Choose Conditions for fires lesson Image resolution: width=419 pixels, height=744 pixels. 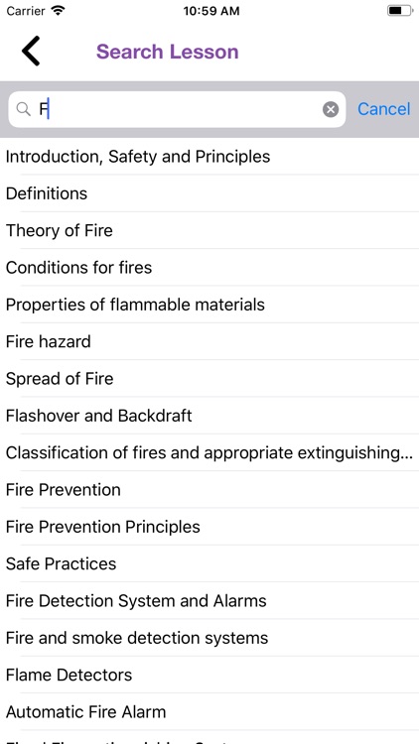(x=209, y=268)
